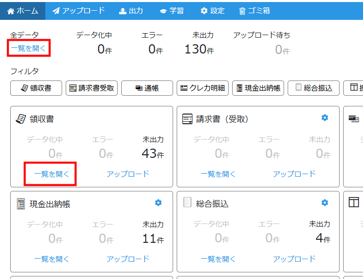Click the 43件 未出力 count on 領収書
This screenshot has width=363, height=279.
(x=153, y=153)
